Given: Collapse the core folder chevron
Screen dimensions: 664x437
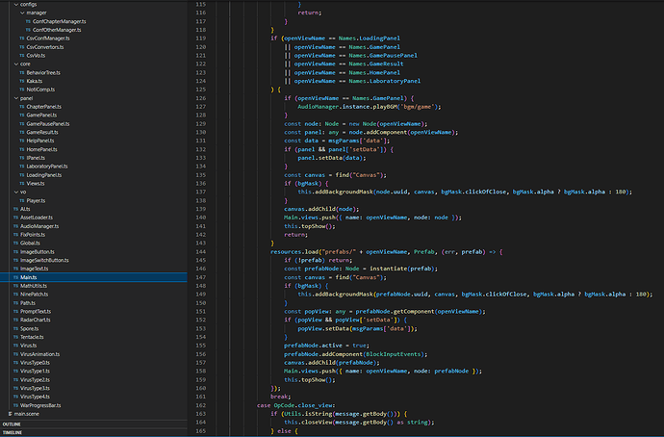Looking at the screenshot, I should point(16,64).
